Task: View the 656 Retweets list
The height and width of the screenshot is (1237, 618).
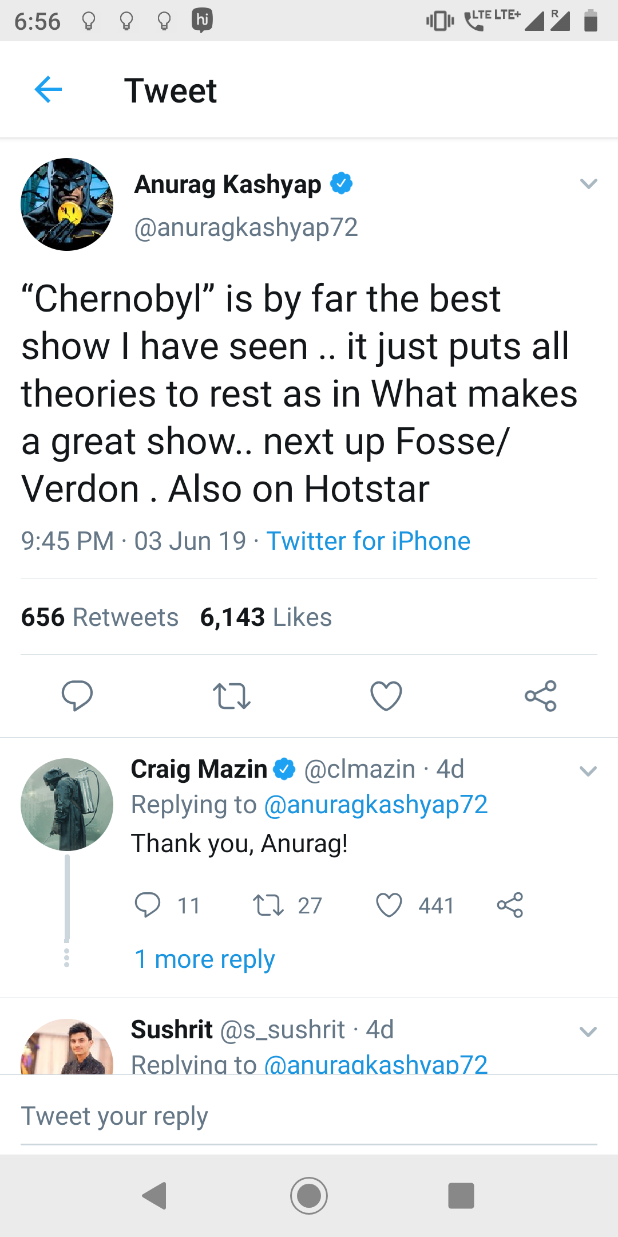Action: (100, 617)
